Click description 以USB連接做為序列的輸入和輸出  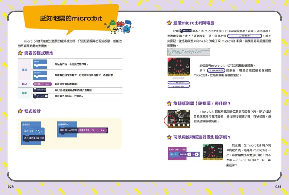pos(74,90)
